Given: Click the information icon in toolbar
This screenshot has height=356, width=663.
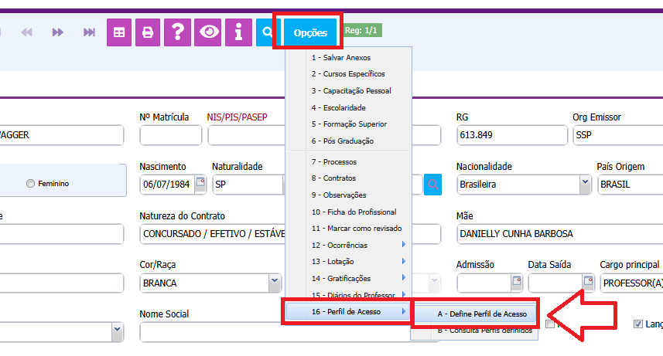Looking at the screenshot, I should pyautogui.click(x=238, y=32).
